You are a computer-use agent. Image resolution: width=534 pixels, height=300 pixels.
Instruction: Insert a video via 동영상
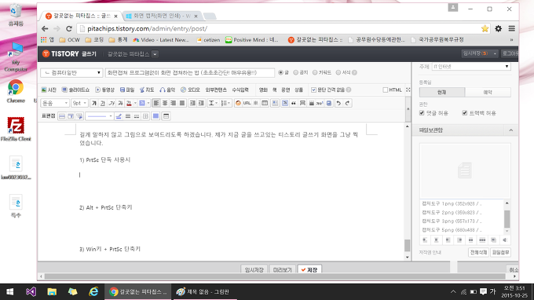[x=104, y=90]
